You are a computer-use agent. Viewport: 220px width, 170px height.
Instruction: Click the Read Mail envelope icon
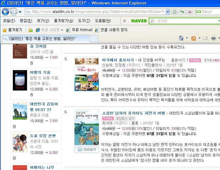(x=205, y=38)
